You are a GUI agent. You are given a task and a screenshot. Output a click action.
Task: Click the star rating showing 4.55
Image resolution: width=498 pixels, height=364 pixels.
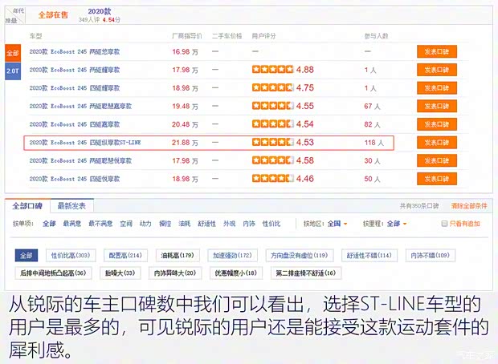[x=272, y=106]
